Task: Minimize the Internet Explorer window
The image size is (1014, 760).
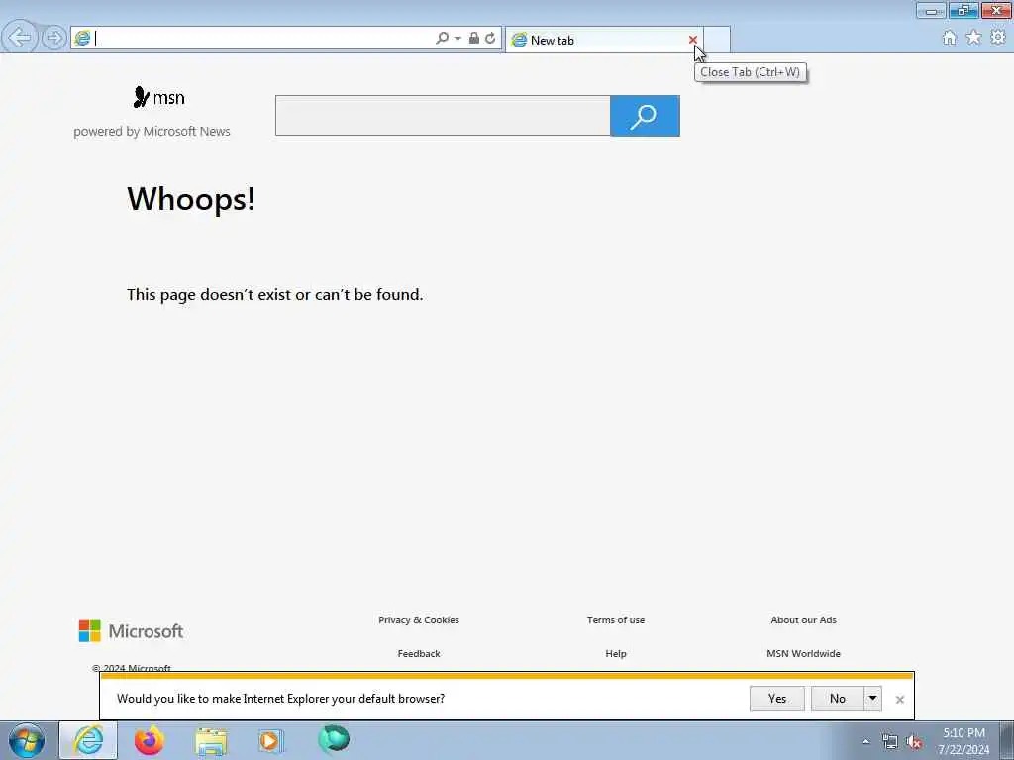Action: pos(931,10)
